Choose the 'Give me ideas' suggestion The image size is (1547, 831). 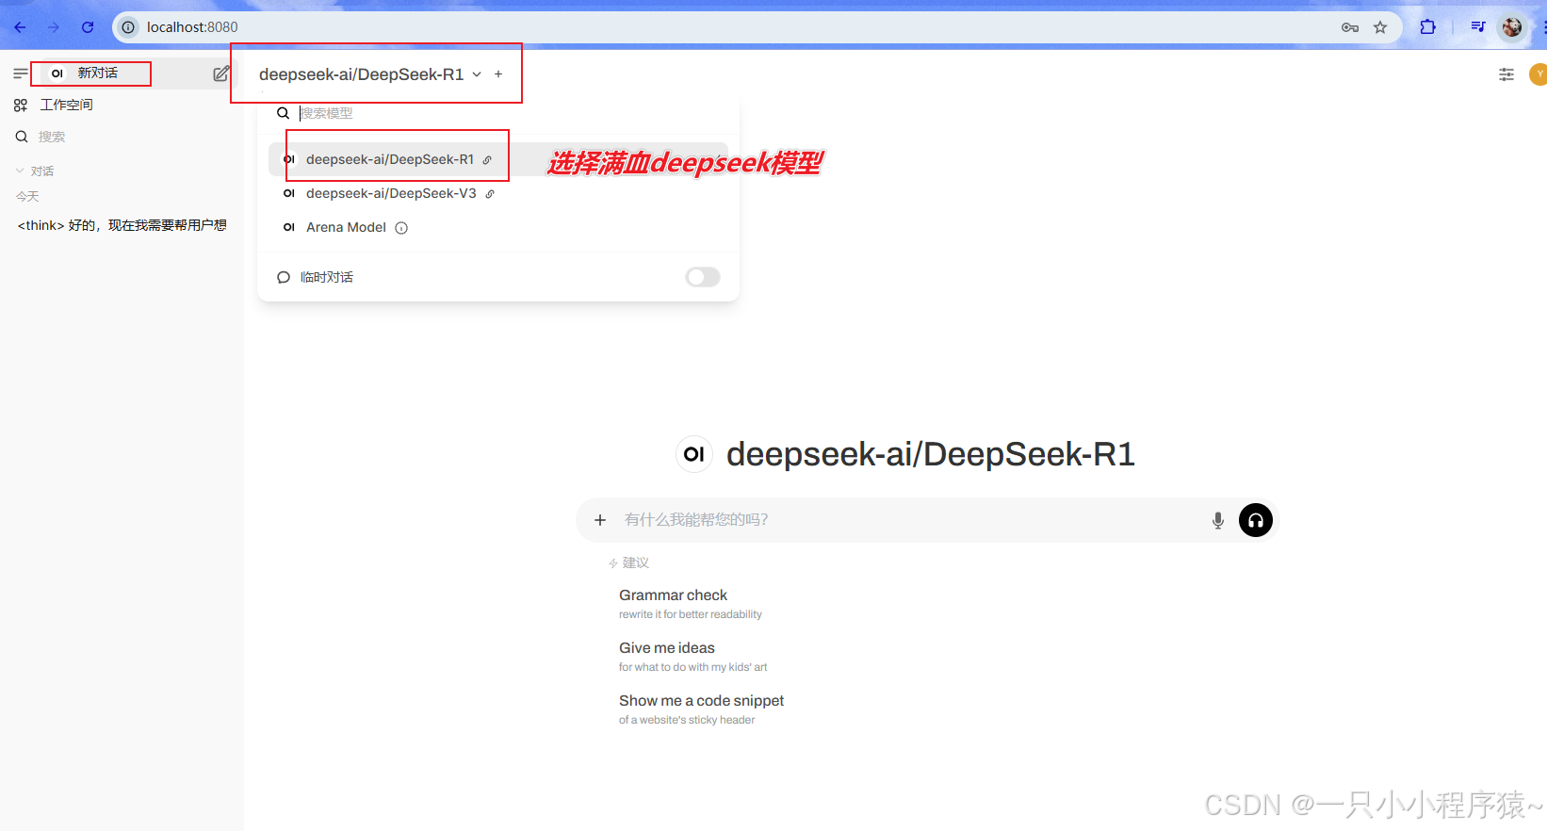coord(693,657)
